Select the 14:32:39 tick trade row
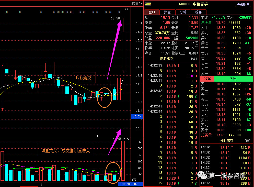This screenshot has height=187, width=254. tap(172, 65)
